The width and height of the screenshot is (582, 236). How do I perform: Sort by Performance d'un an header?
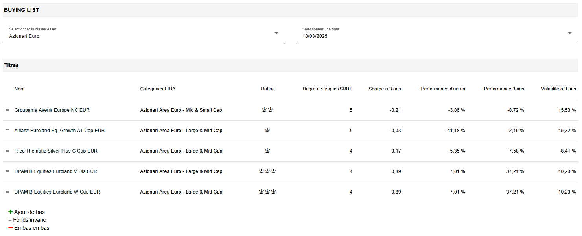coord(443,89)
